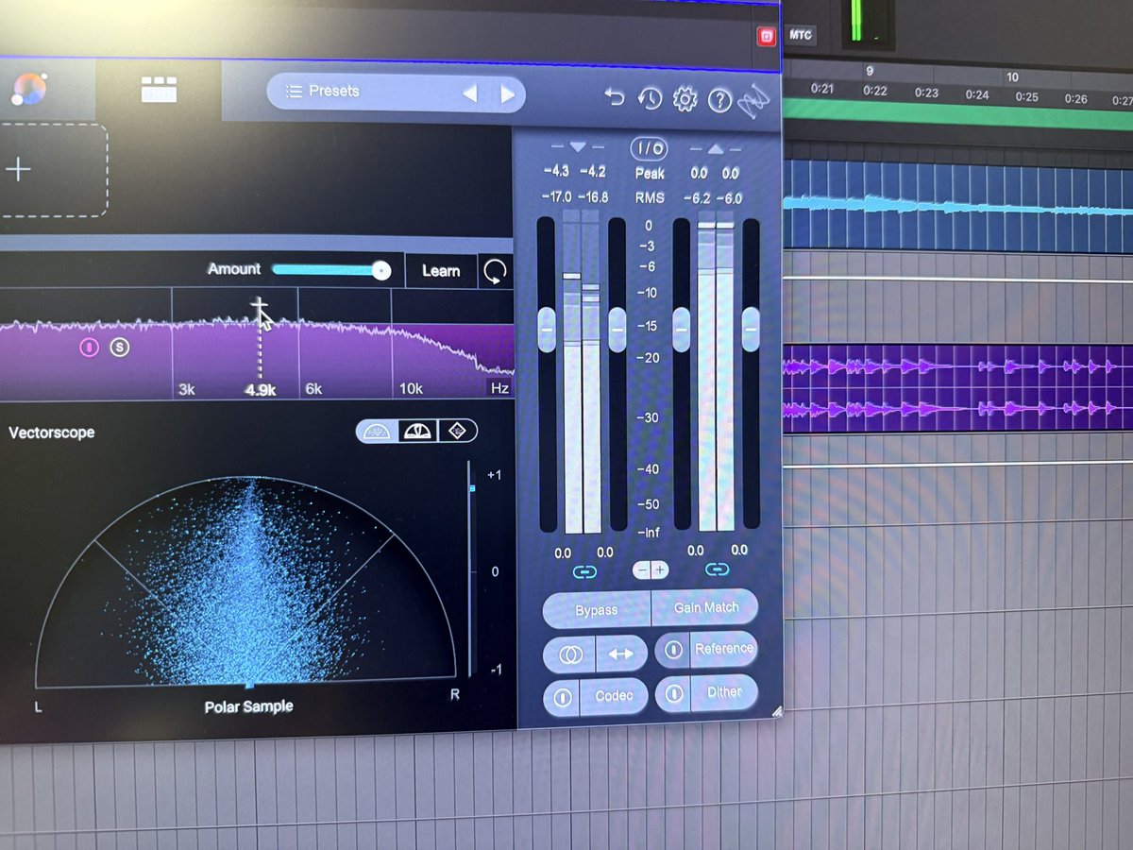Open the settings gear icon
The height and width of the screenshot is (850, 1133).
pyautogui.click(x=685, y=99)
